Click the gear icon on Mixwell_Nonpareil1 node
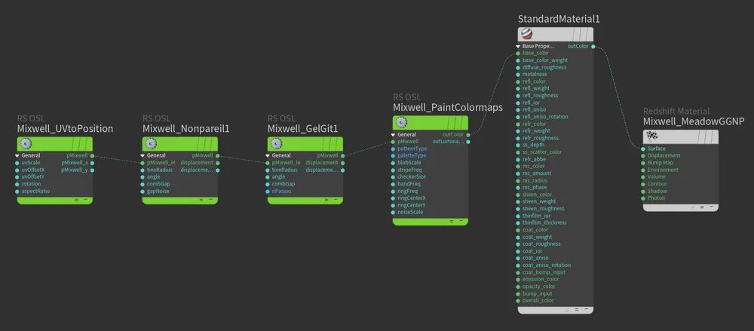Screen dimensions: 754x331 coord(151,143)
